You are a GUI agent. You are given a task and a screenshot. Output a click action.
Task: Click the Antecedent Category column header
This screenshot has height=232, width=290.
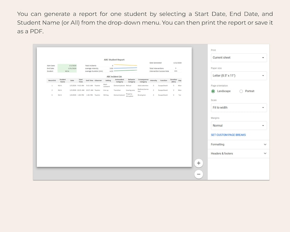pyautogui.click(x=119, y=81)
